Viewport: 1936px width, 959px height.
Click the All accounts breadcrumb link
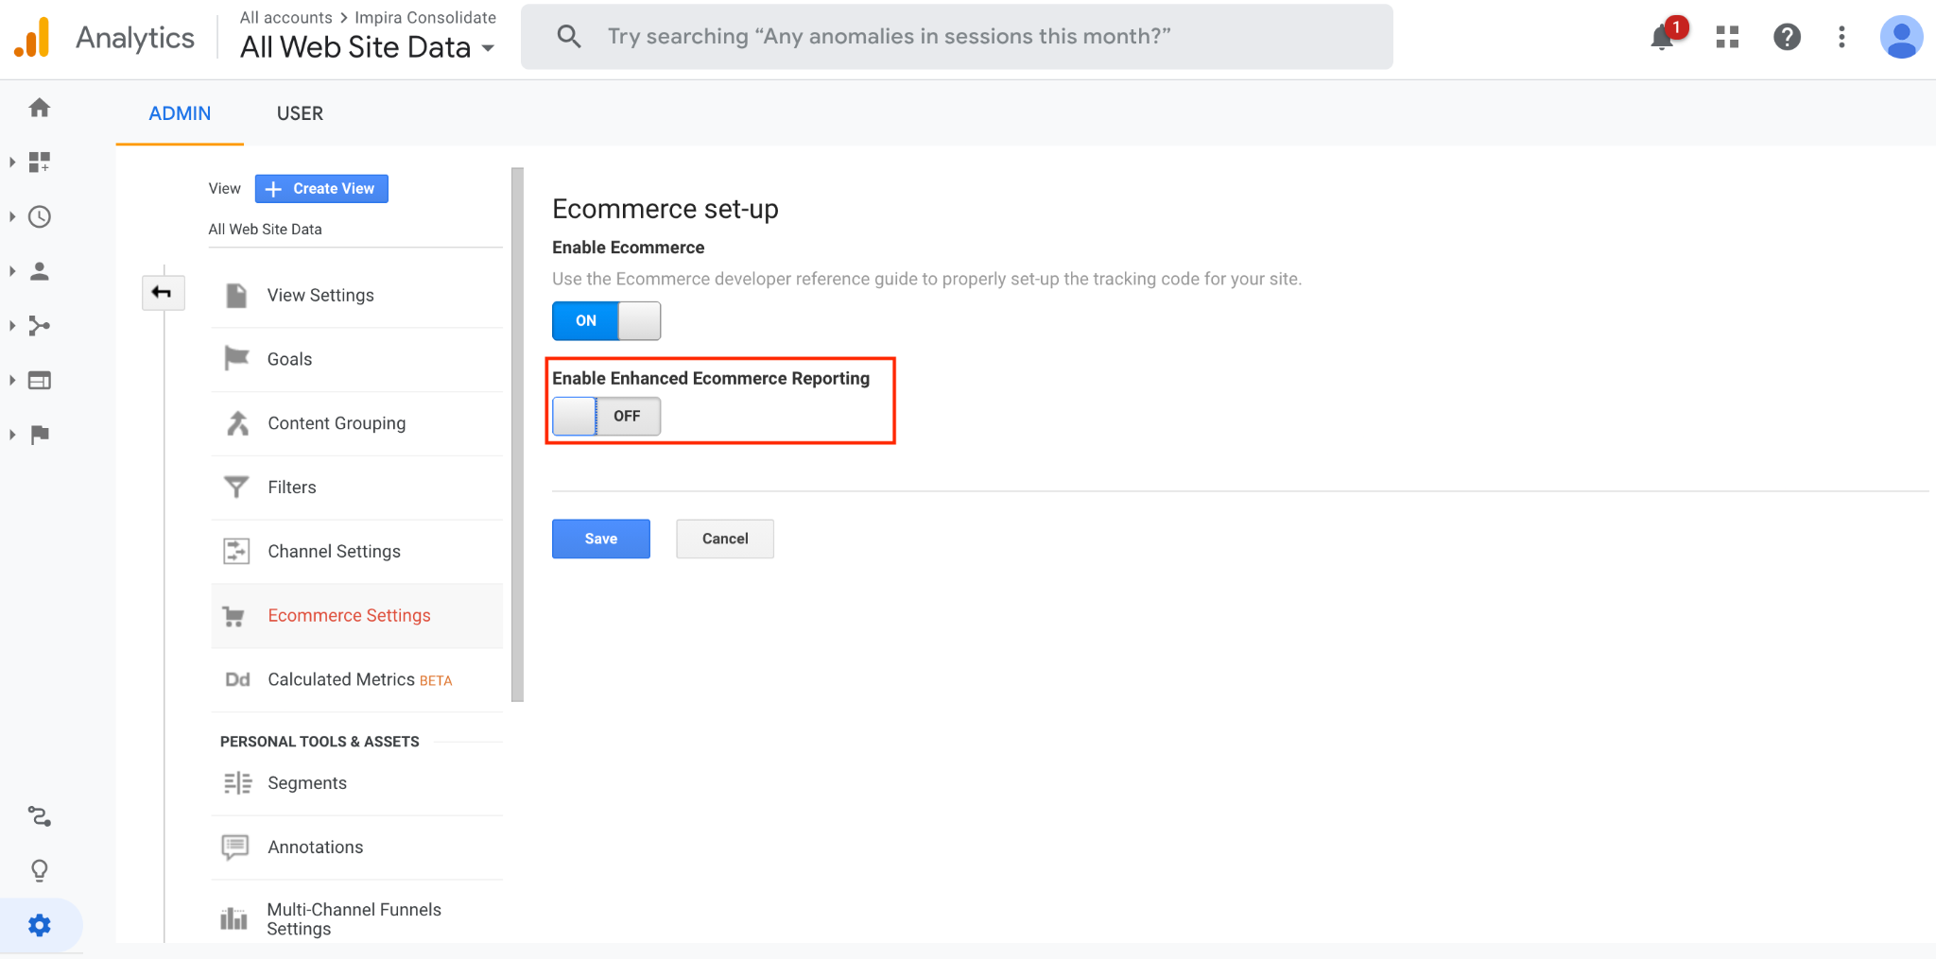pos(285,18)
